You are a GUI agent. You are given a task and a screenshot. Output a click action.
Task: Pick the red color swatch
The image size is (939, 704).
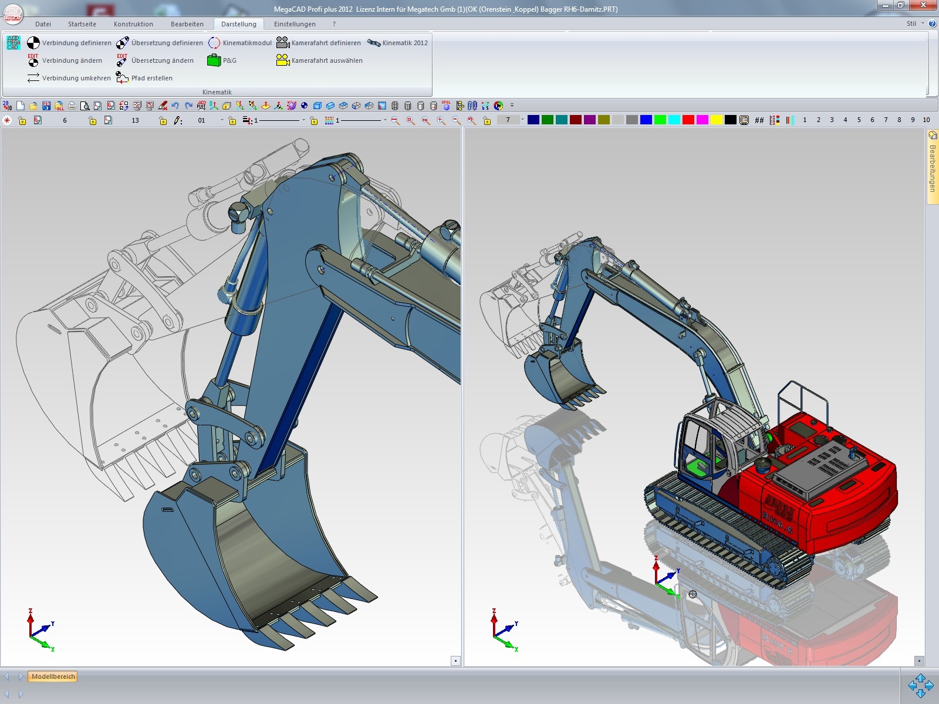(688, 120)
